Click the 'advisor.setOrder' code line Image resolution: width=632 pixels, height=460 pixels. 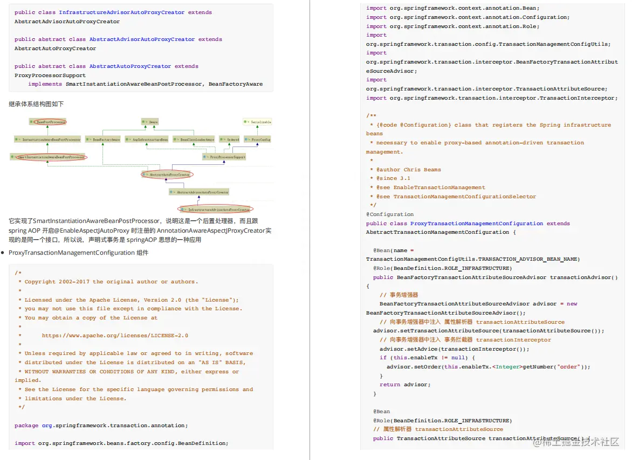[489, 367]
